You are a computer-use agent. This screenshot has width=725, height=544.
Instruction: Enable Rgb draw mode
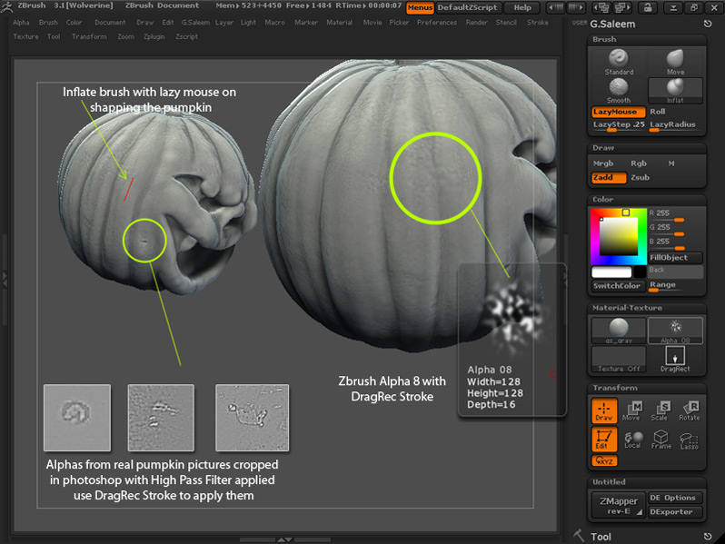tap(639, 163)
